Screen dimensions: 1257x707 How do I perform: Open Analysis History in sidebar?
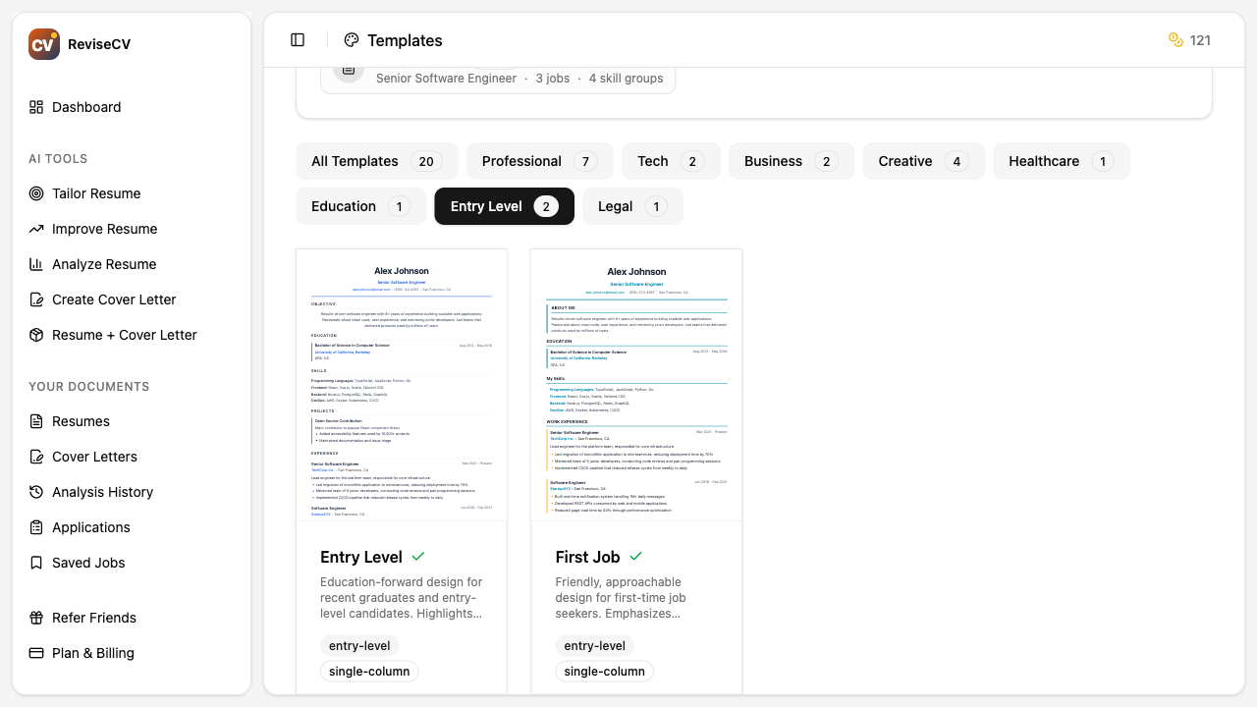pyautogui.click(x=102, y=492)
